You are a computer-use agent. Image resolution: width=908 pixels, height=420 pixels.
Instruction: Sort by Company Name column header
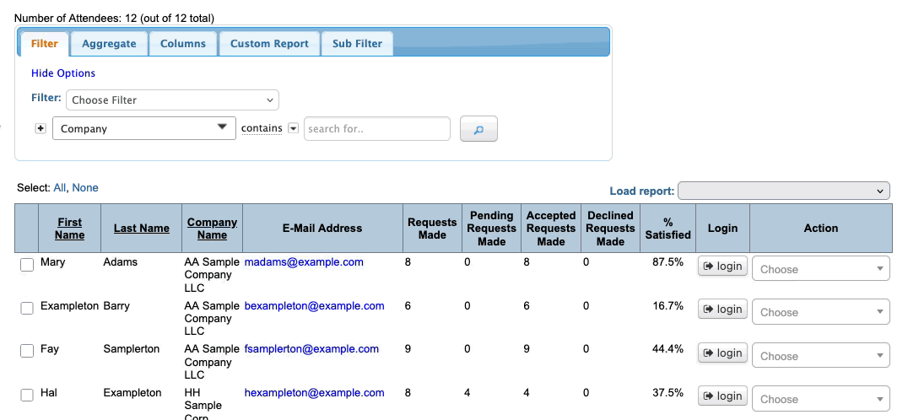[x=212, y=229]
